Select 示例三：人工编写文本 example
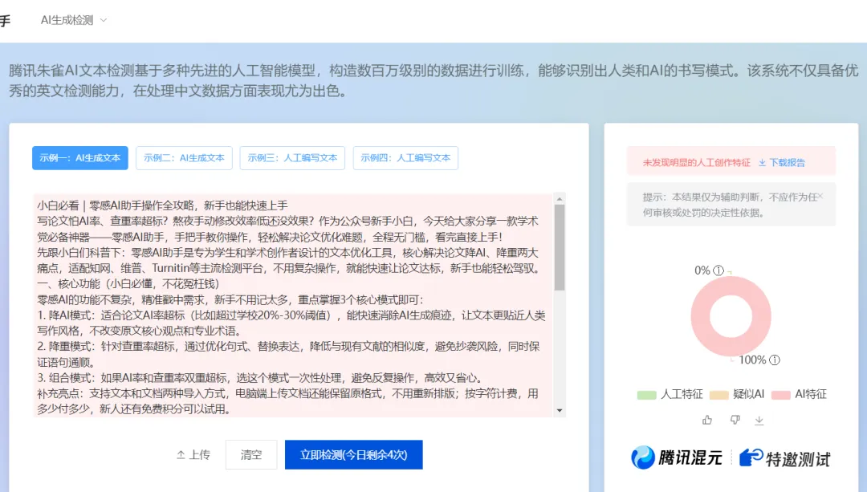The width and height of the screenshot is (867, 492). 292,158
